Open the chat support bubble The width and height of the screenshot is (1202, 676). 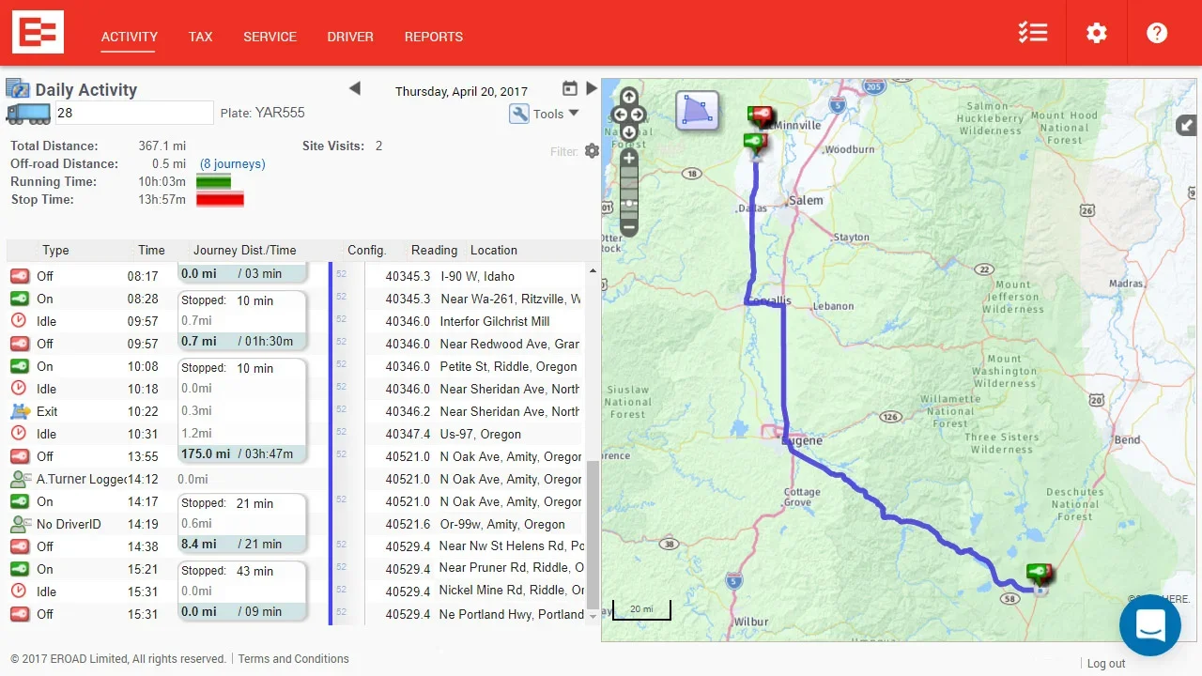point(1149,625)
